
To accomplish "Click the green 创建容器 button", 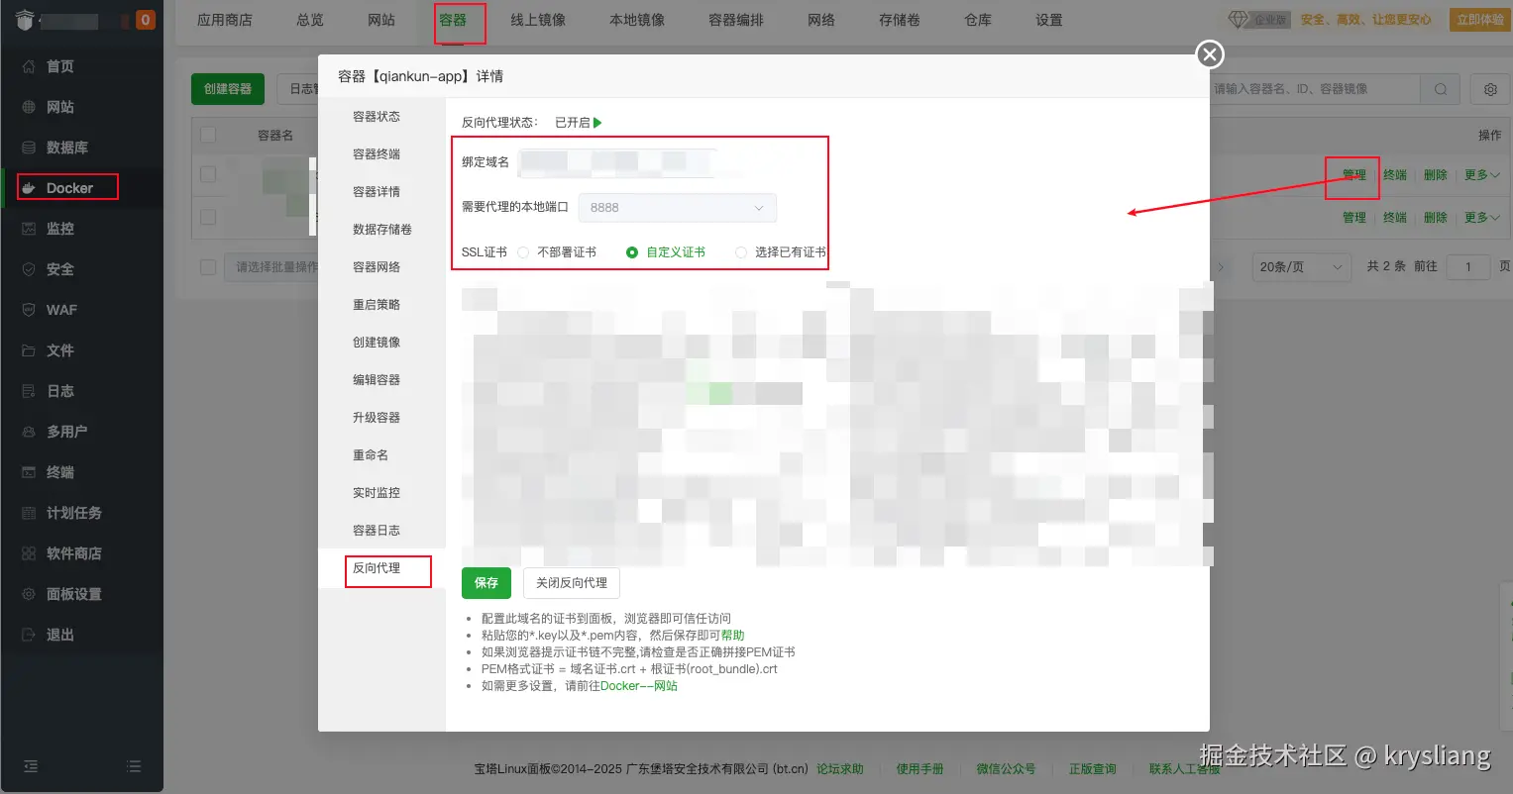I will (x=228, y=89).
